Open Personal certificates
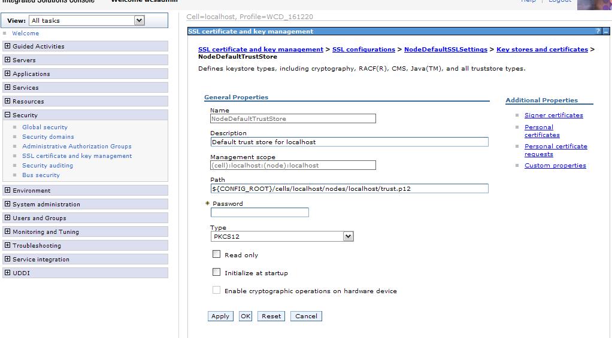Viewport: 612px width, 338px height. [542, 131]
